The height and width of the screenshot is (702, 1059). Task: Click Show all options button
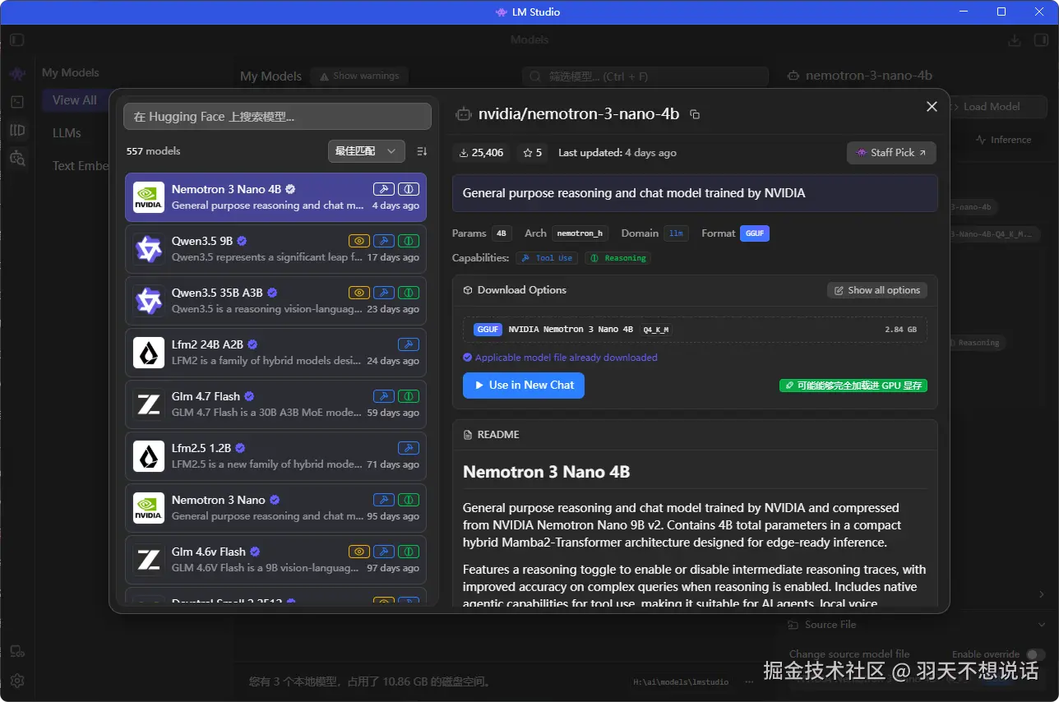[877, 290]
